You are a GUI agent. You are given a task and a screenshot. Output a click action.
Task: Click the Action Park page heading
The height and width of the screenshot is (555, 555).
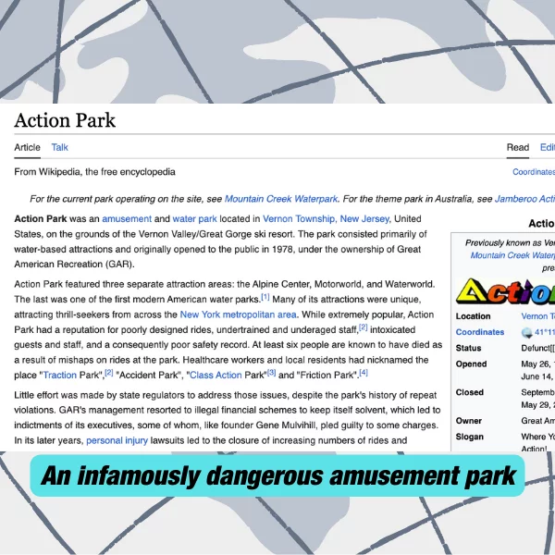tap(65, 120)
